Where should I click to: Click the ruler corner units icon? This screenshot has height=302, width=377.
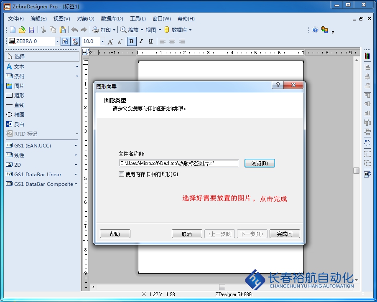point(85,52)
